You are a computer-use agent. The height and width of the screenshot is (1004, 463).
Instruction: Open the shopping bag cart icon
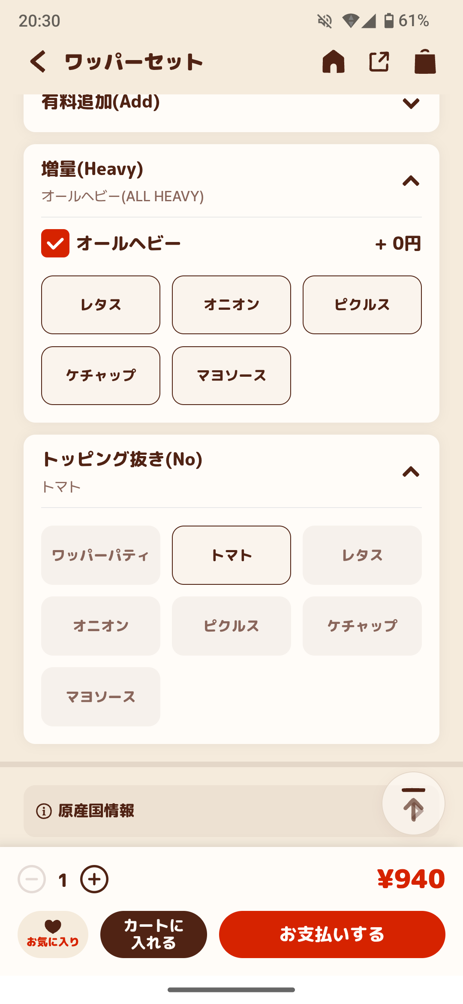pyautogui.click(x=425, y=61)
